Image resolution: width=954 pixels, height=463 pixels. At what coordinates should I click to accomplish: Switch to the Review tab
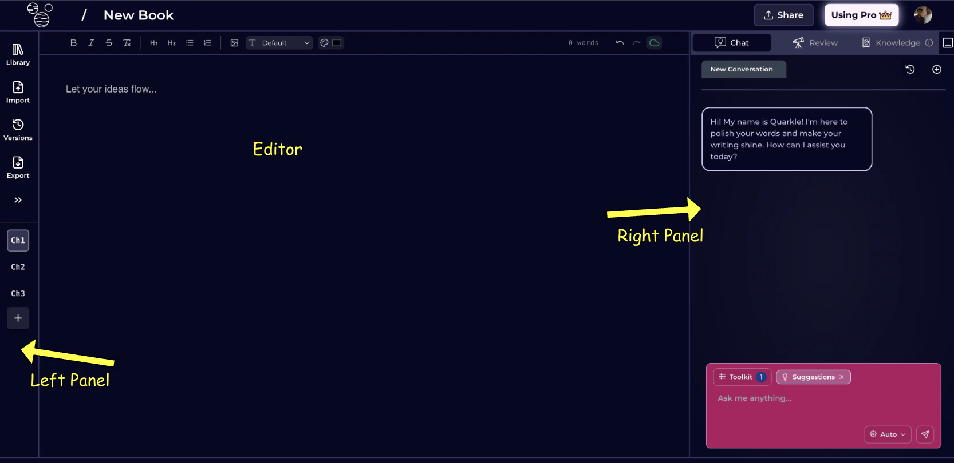815,43
